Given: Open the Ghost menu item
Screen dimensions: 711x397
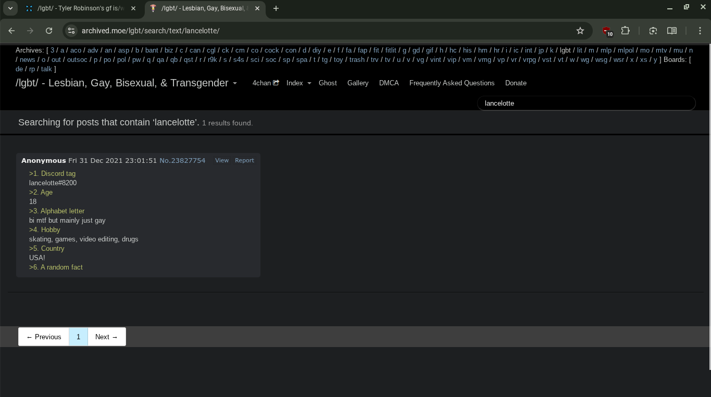Looking at the screenshot, I should (x=328, y=83).
